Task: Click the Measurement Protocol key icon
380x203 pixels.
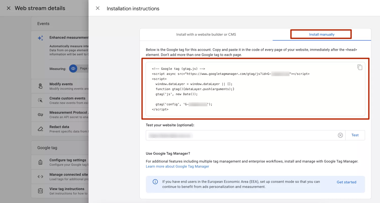Action: click(x=40, y=114)
